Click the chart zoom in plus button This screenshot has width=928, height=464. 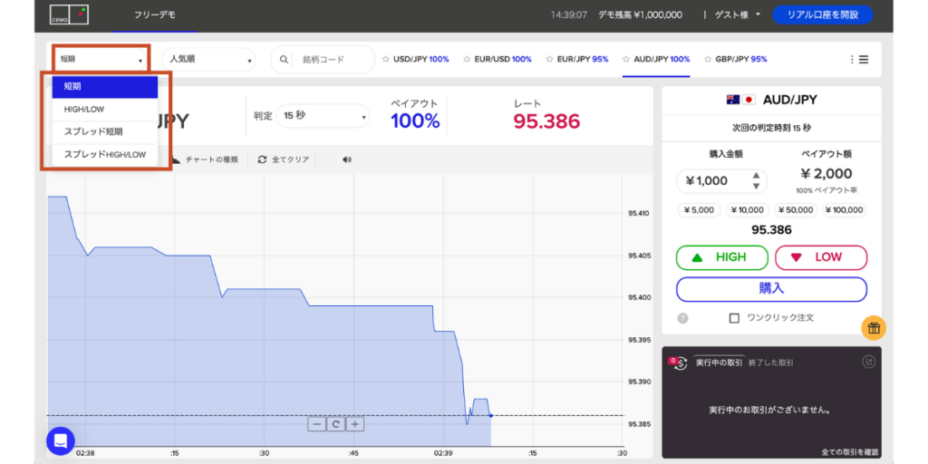coord(355,424)
